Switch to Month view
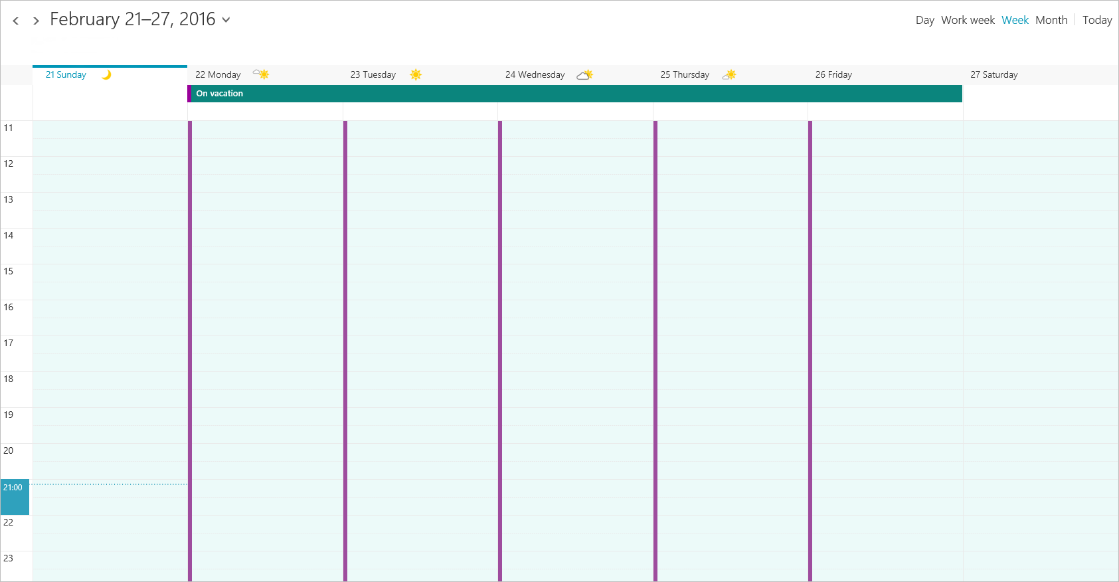 pyautogui.click(x=1051, y=20)
